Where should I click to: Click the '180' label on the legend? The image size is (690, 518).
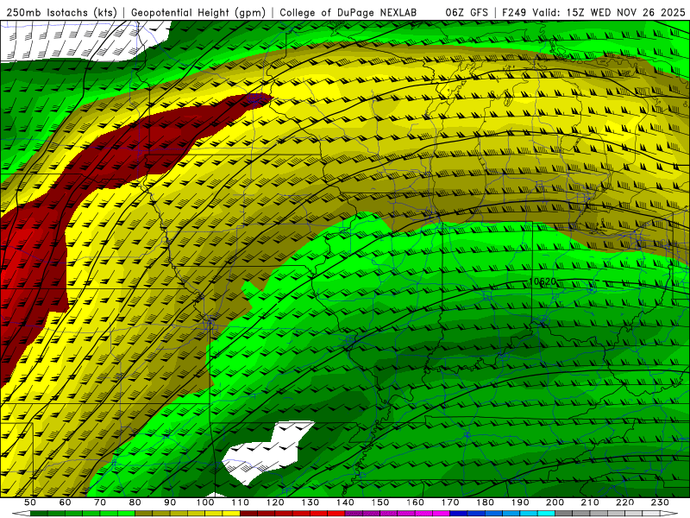point(485,502)
